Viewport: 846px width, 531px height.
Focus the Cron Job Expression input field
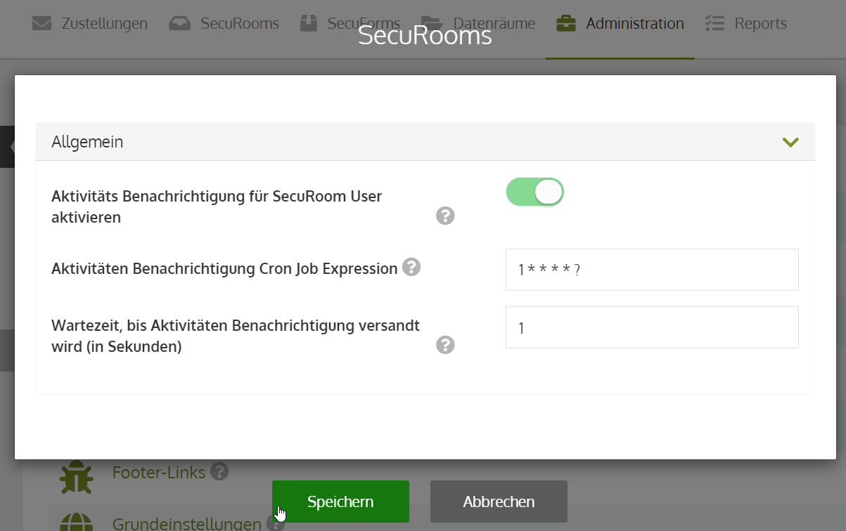coord(652,270)
